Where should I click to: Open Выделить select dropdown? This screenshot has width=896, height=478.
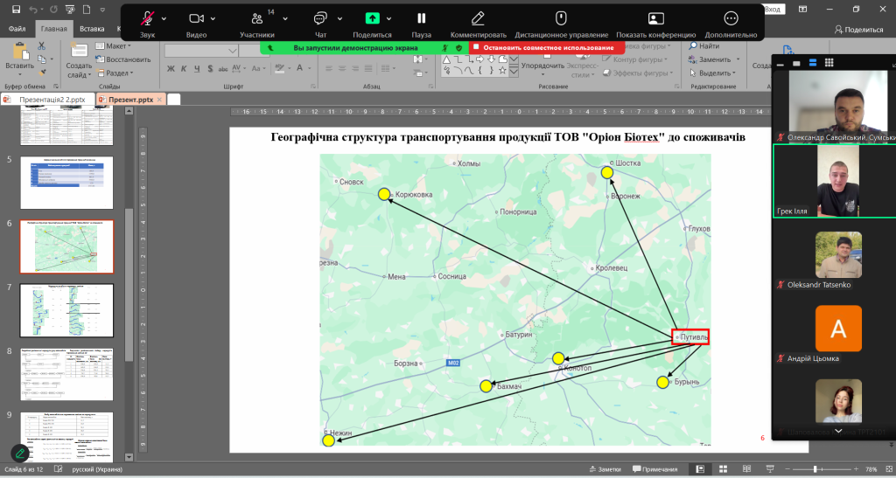[712, 73]
